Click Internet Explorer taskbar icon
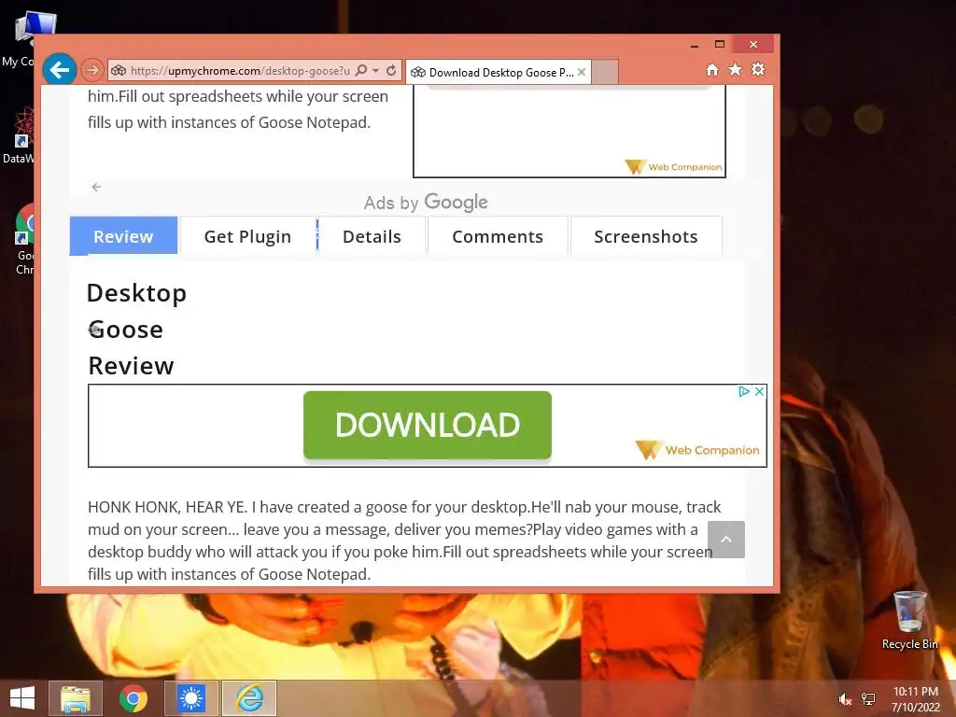This screenshot has width=956, height=717. pos(249,698)
